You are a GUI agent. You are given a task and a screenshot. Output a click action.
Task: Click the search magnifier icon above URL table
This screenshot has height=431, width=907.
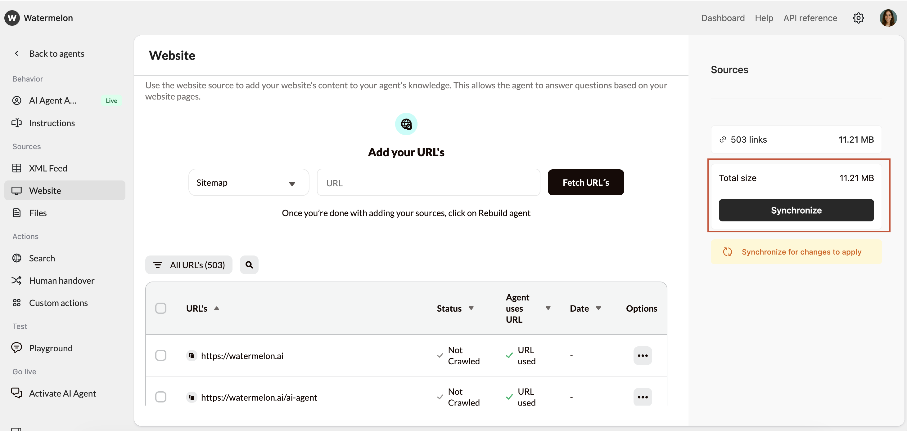tap(249, 264)
